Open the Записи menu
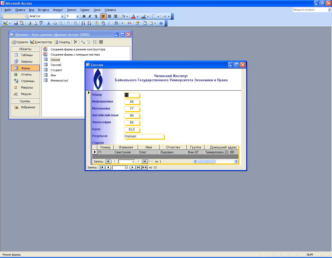 [72, 10]
